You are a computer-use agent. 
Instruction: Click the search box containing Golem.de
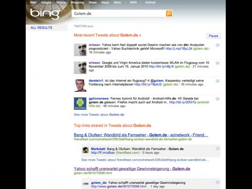pyautogui.click(x=119, y=14)
